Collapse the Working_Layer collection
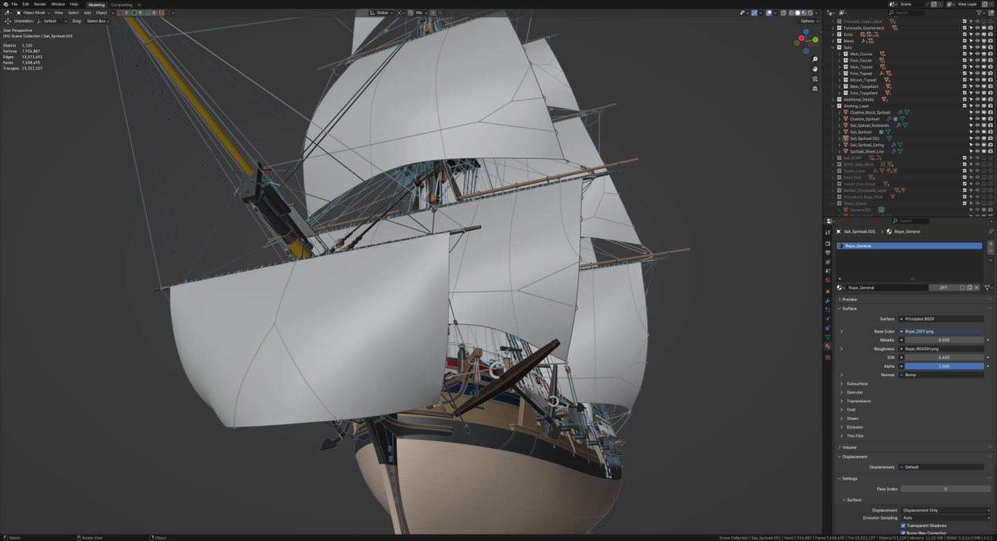Screen dimensions: 997x541 click(834, 106)
